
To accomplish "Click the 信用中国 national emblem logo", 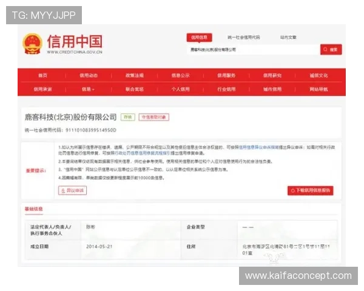I will click(x=33, y=44).
